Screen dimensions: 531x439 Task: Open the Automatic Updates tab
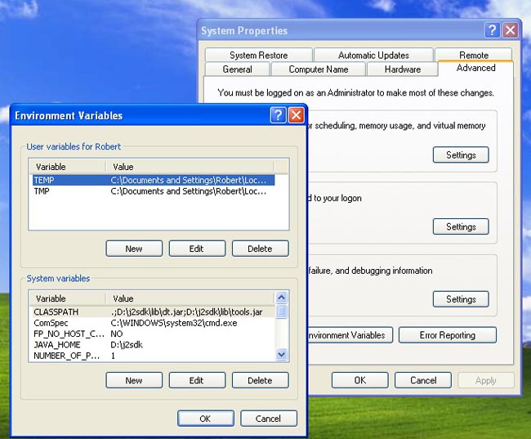click(x=373, y=55)
